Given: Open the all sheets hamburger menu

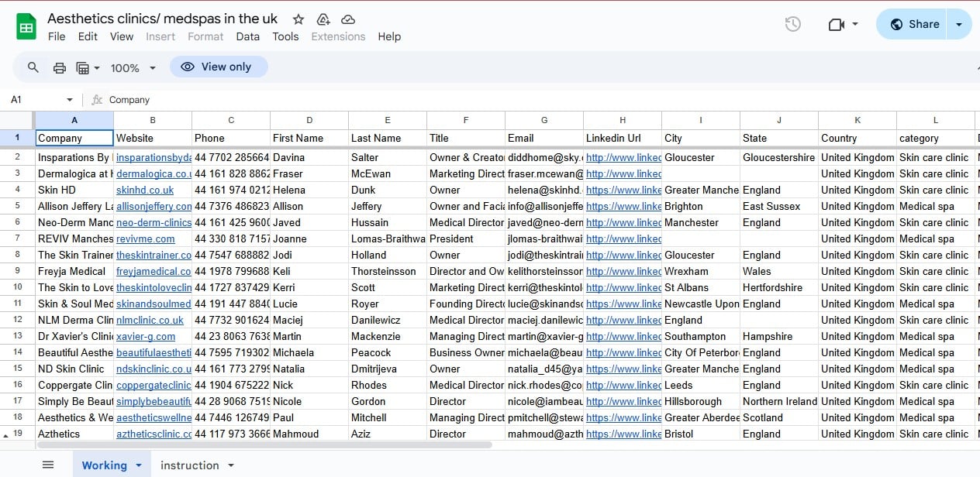Looking at the screenshot, I should [x=47, y=465].
